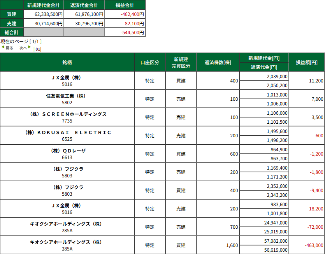The height and width of the screenshot is (254, 325).
Task: Click the 銘柄 column header
Action: tap(67, 62)
